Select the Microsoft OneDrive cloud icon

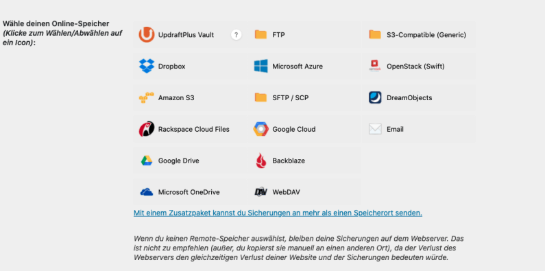(146, 192)
